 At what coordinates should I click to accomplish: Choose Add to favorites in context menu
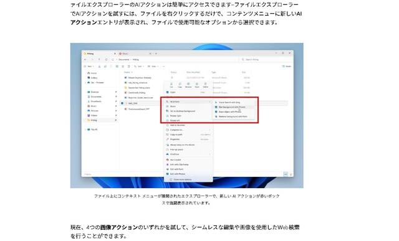pyautogui.click(x=188, y=125)
